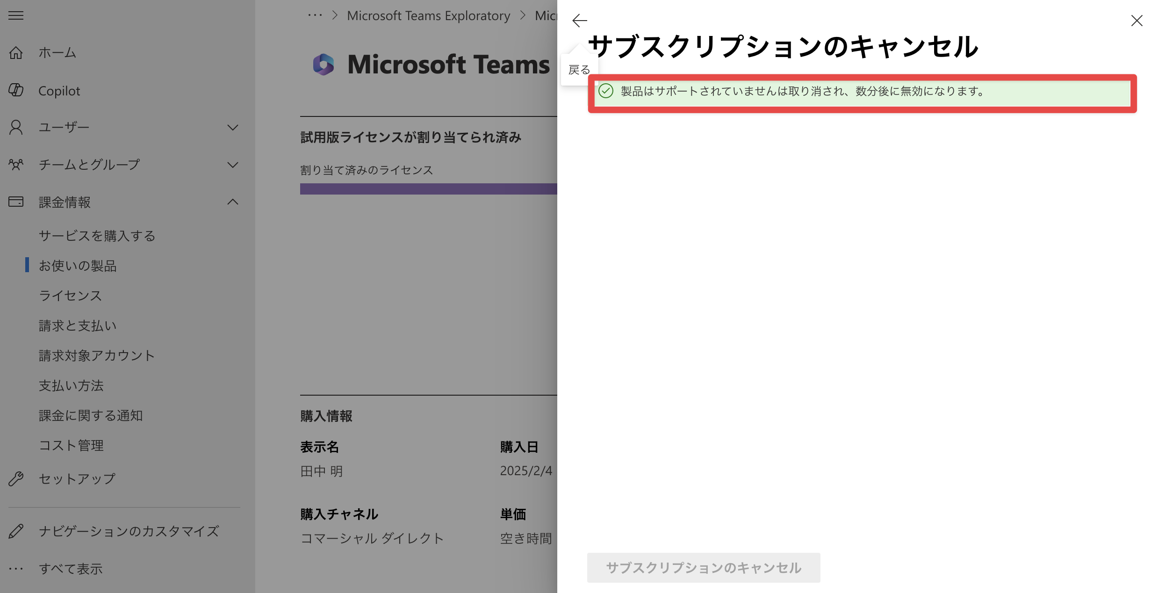
Task: Click the Copilot icon in sidebar
Action: tap(16, 90)
